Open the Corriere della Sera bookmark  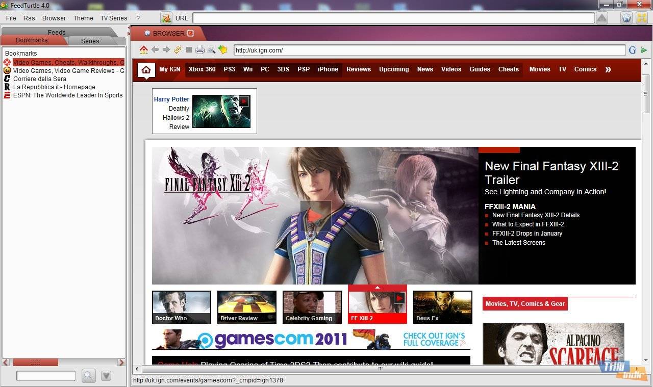pos(40,79)
